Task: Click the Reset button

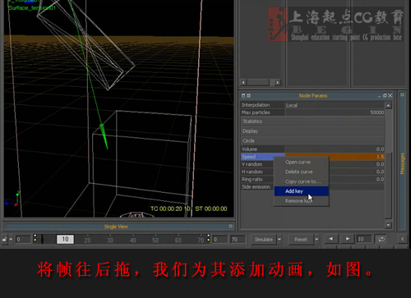Action: click(301, 240)
